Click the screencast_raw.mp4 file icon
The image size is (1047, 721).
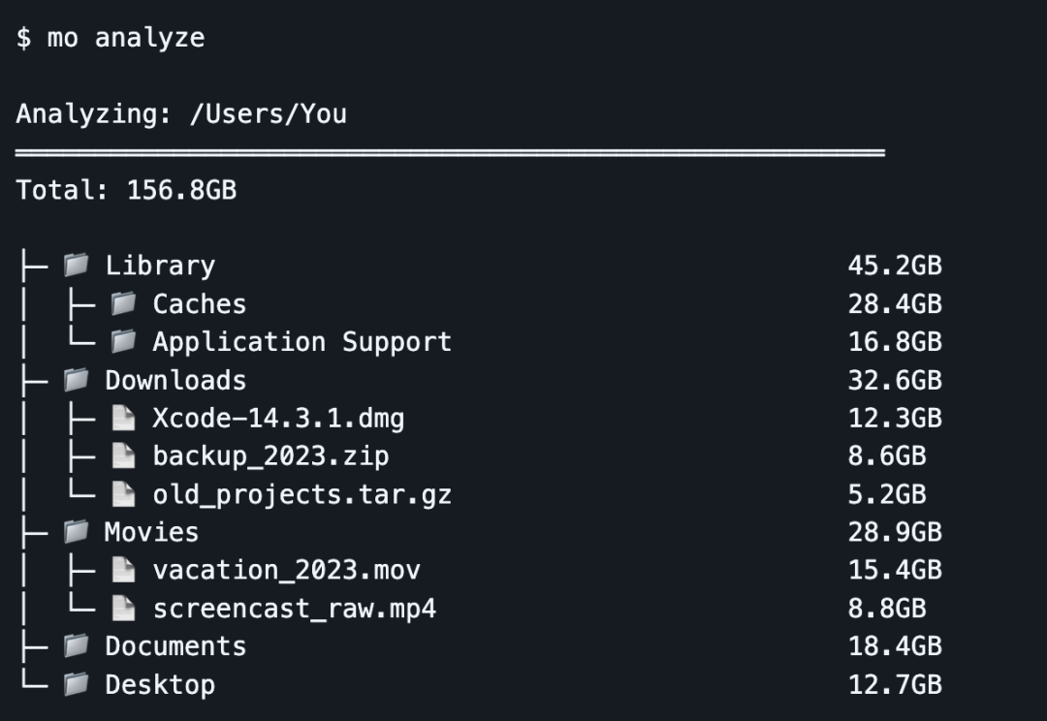point(123,609)
